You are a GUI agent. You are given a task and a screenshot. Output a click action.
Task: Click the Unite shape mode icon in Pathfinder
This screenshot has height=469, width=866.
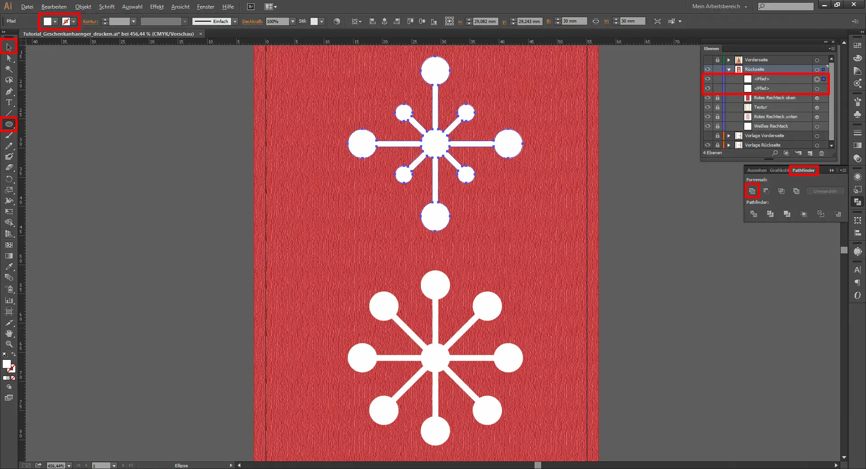click(x=752, y=191)
